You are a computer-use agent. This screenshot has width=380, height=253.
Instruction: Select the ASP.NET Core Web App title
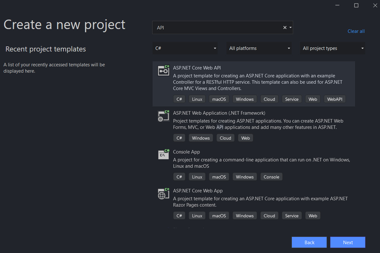[198, 191]
